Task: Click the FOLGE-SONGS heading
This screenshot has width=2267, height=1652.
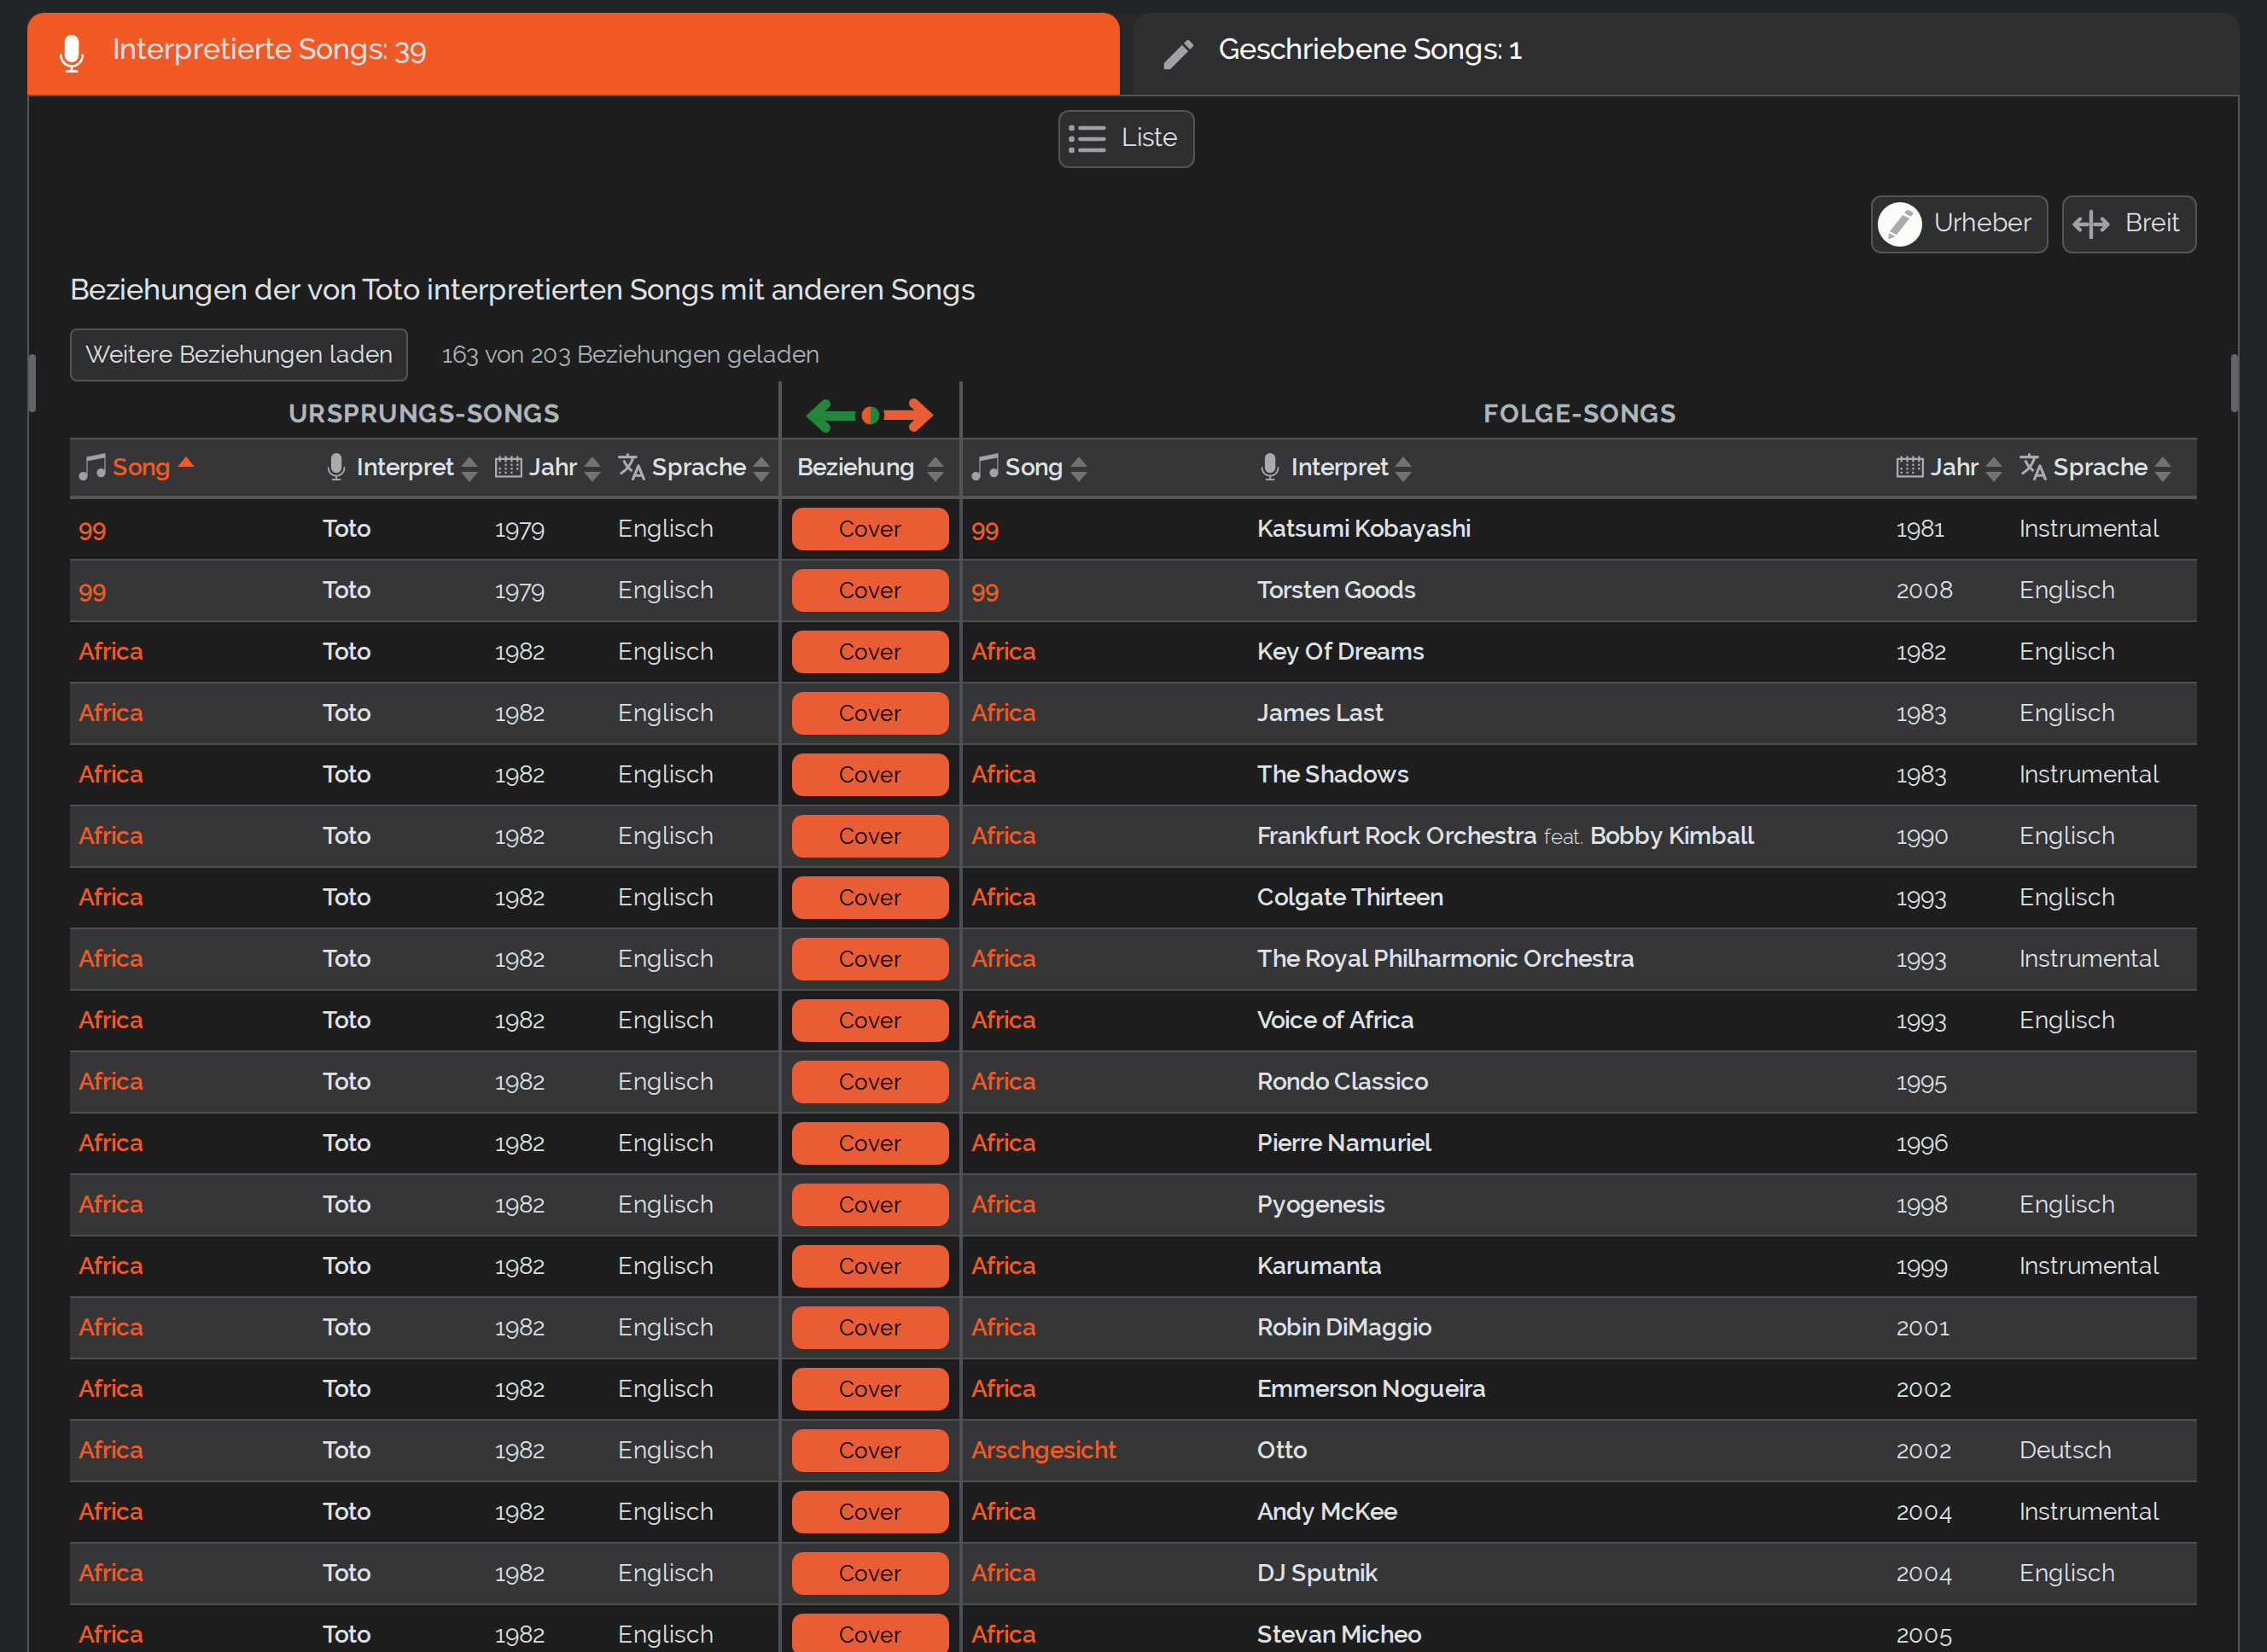Action: point(1579,414)
